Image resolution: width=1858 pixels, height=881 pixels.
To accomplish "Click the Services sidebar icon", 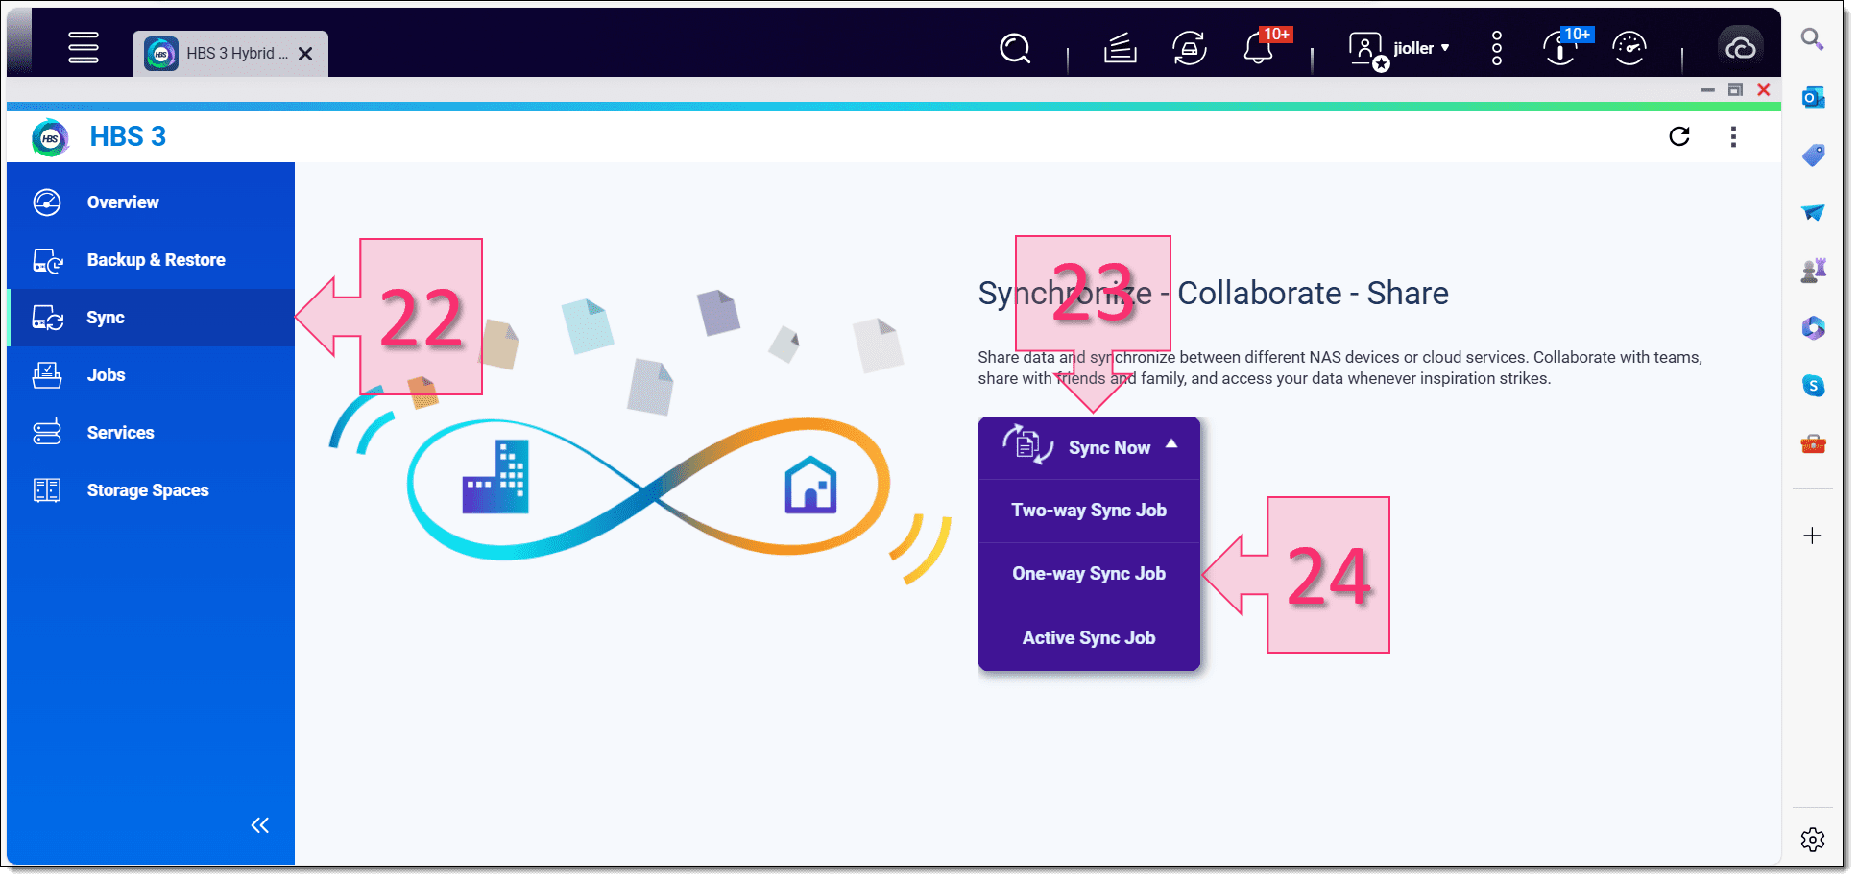I will [x=47, y=433].
